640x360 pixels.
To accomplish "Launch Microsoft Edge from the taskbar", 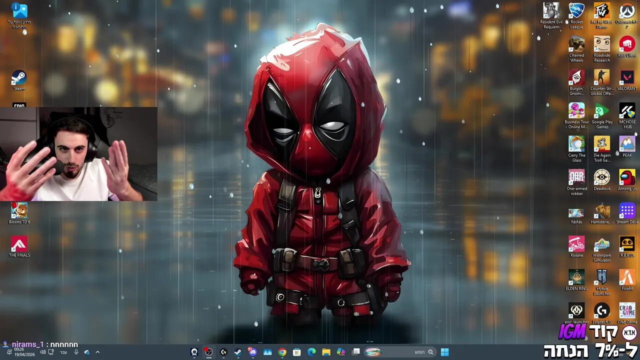I will pyautogui.click(x=311, y=352).
